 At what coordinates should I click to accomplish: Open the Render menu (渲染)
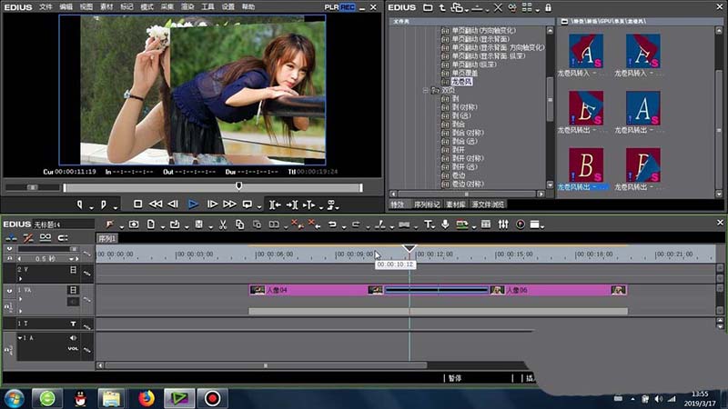[187, 7]
